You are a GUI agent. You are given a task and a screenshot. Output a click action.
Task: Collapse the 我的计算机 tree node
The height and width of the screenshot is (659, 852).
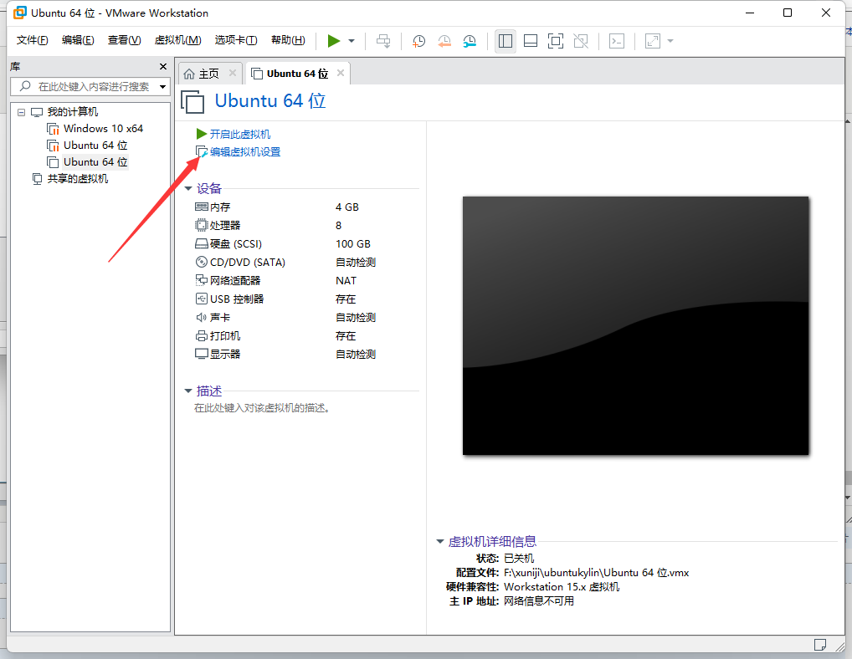[x=21, y=112]
